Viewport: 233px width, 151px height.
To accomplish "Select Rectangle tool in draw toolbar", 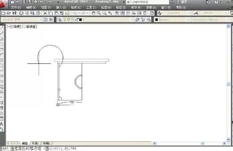I will click(2, 49).
